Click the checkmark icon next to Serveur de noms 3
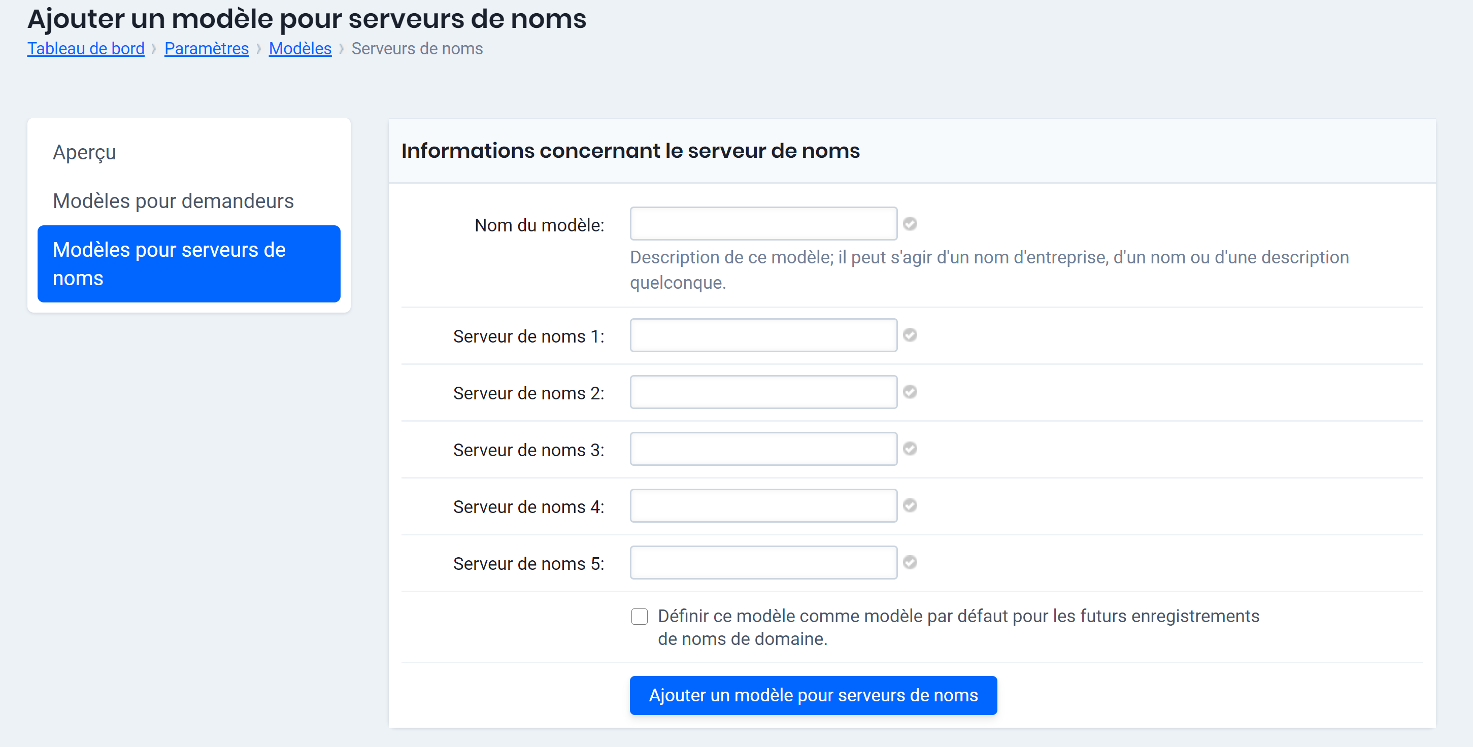Viewport: 1473px width, 747px height. pos(910,449)
